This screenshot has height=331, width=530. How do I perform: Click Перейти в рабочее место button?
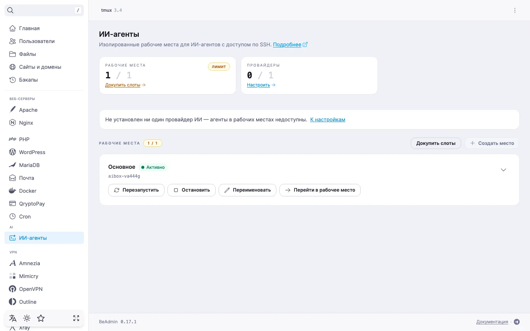(x=320, y=190)
